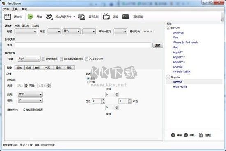Screen dimensions: 226x151
Task: Click the Source file clapperboard icon
Action: [x=8, y=17]
